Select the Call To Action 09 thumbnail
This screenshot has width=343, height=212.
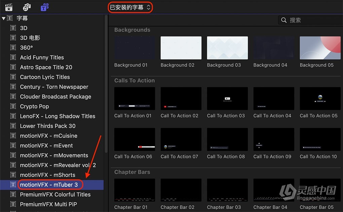pos(274,140)
